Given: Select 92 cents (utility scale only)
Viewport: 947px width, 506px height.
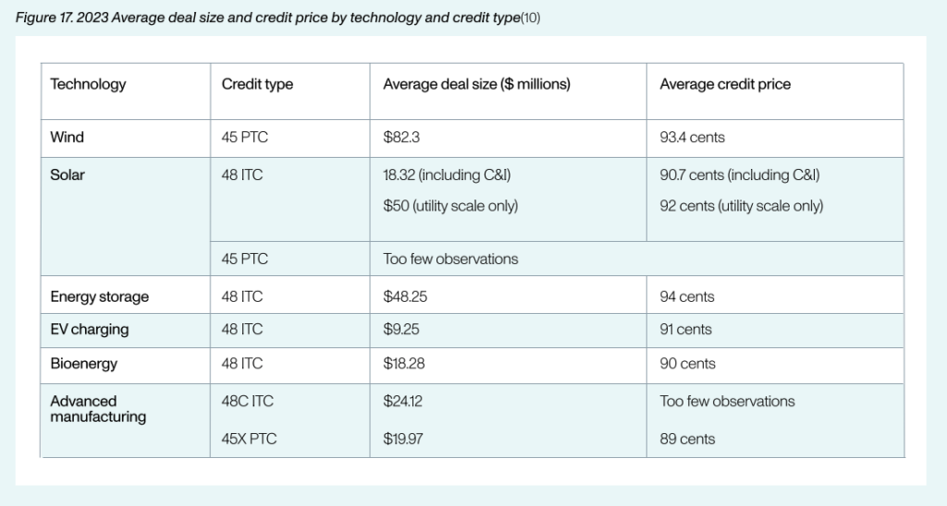Looking at the screenshot, I should tap(741, 206).
